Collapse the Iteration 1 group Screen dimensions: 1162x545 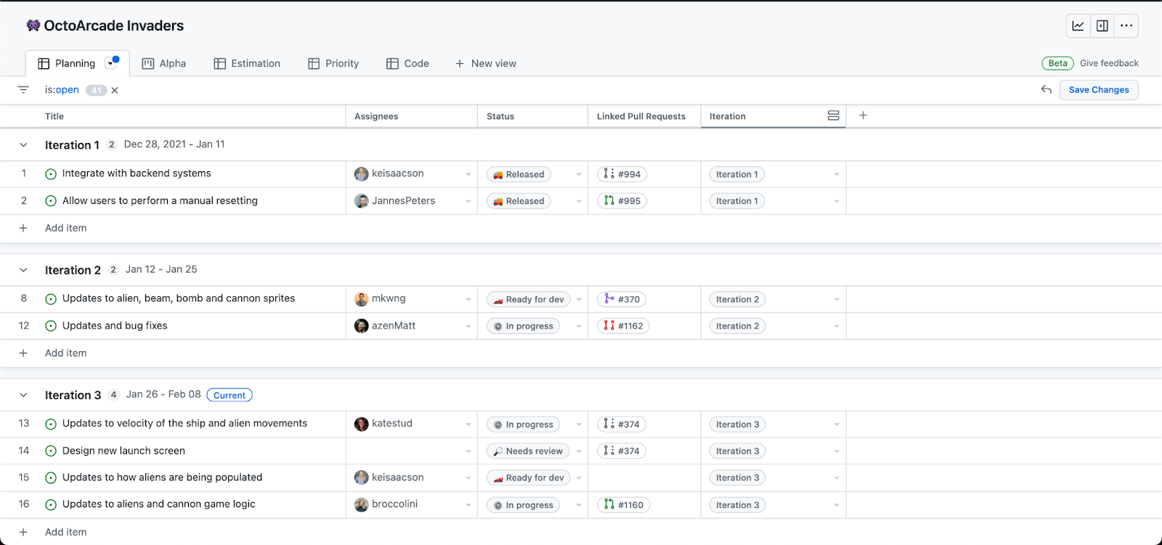23,145
